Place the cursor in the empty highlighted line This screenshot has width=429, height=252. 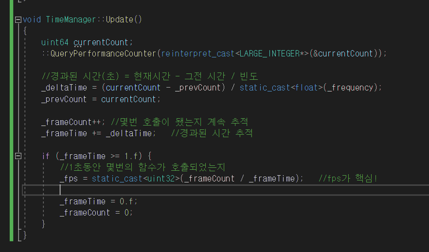(226, 190)
